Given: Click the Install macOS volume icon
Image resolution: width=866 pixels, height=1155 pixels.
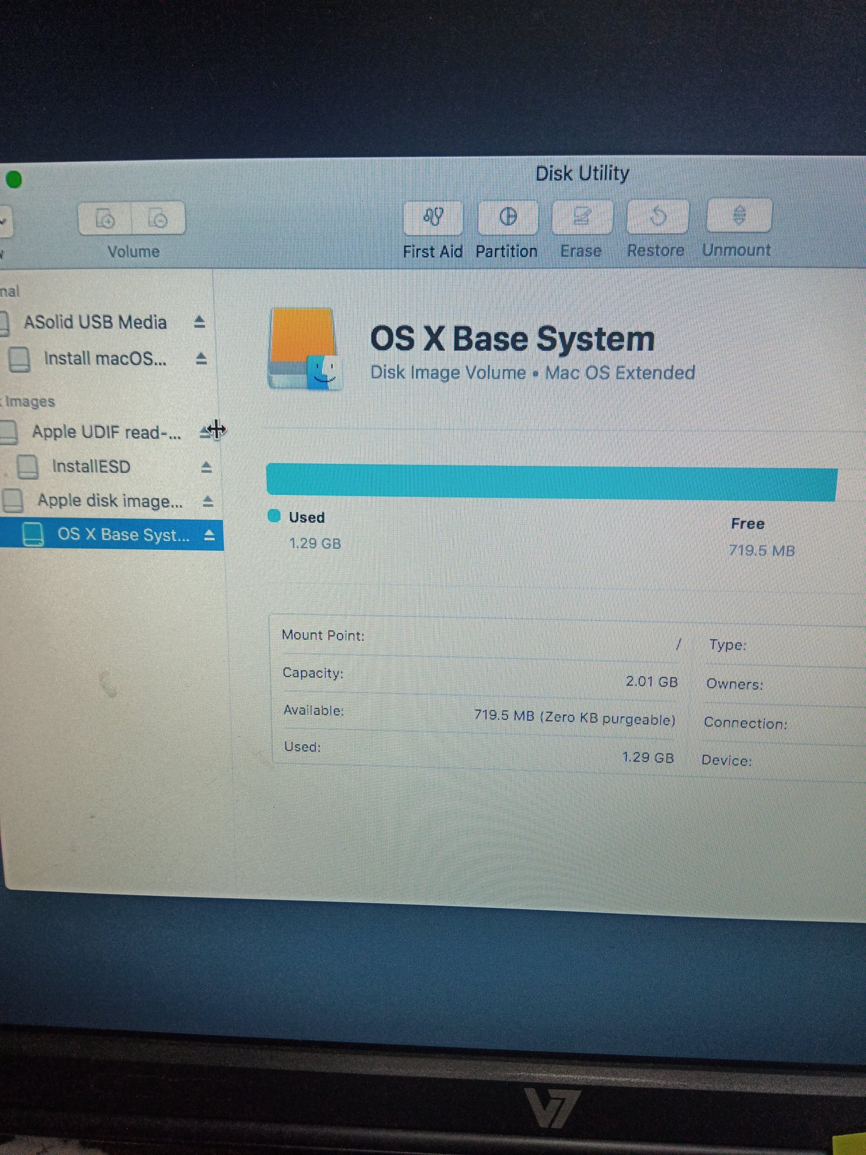Looking at the screenshot, I should point(20,359).
